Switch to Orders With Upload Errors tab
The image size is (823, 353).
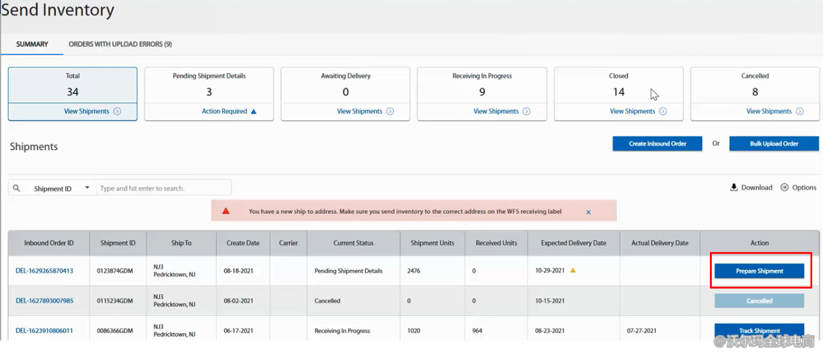pos(120,44)
